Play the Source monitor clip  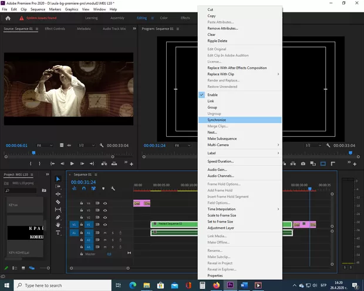72,164
